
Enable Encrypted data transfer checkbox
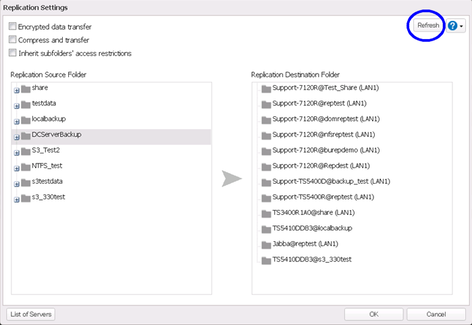[x=13, y=27]
